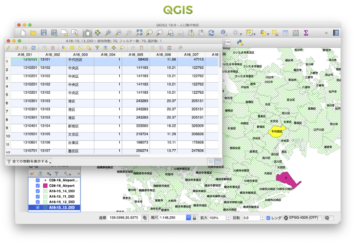
Task: Open attribute table icon in main toolbar
Action: click(x=285, y=33)
